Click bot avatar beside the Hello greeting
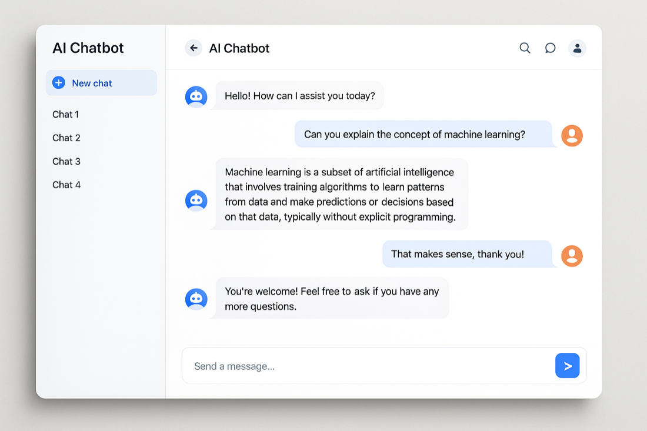 click(x=196, y=96)
